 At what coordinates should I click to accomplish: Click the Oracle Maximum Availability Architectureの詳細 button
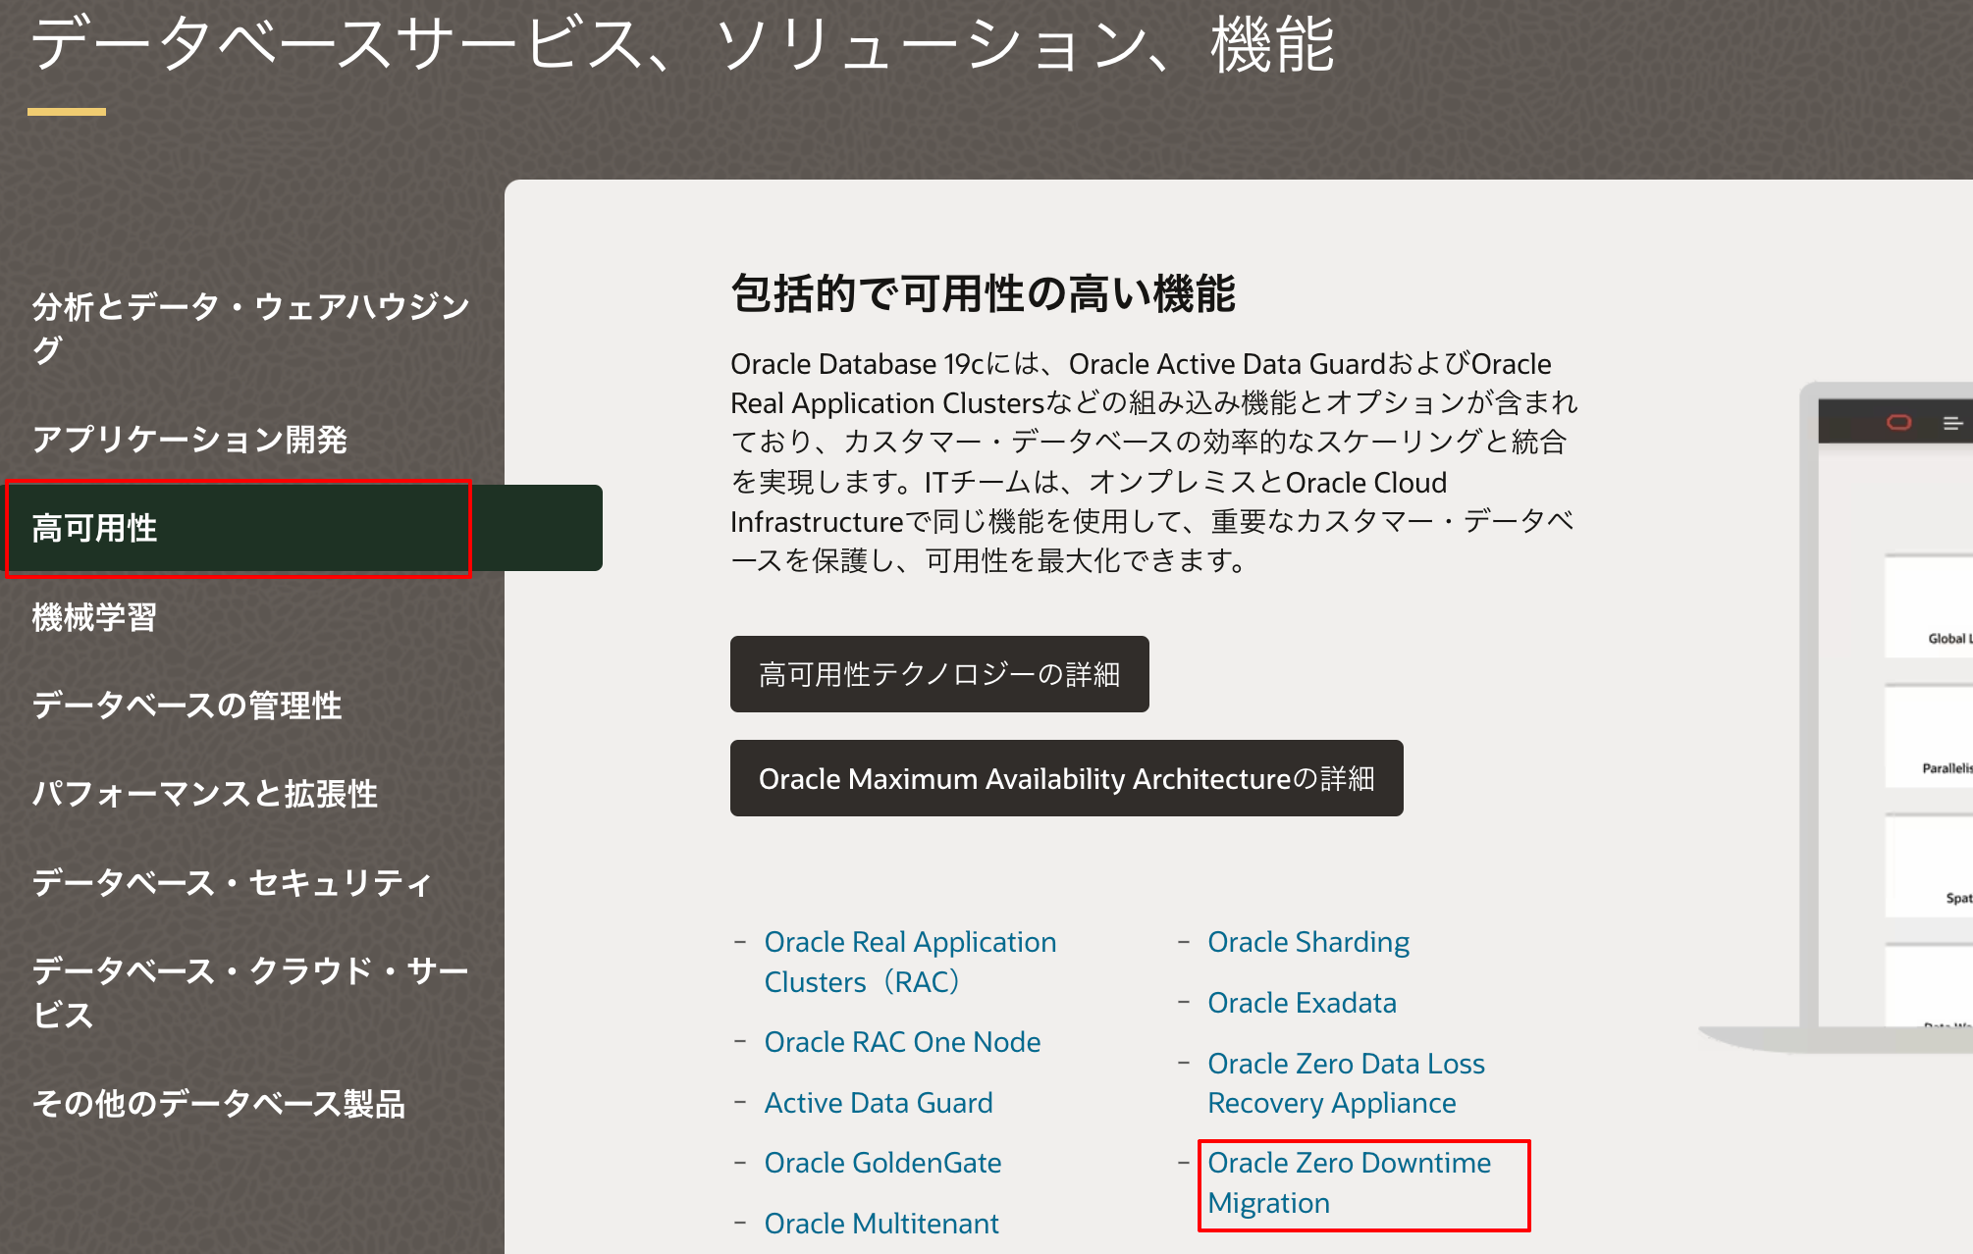(1065, 779)
